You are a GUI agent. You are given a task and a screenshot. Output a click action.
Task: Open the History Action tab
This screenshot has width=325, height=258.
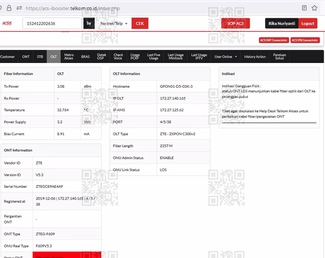(255, 57)
